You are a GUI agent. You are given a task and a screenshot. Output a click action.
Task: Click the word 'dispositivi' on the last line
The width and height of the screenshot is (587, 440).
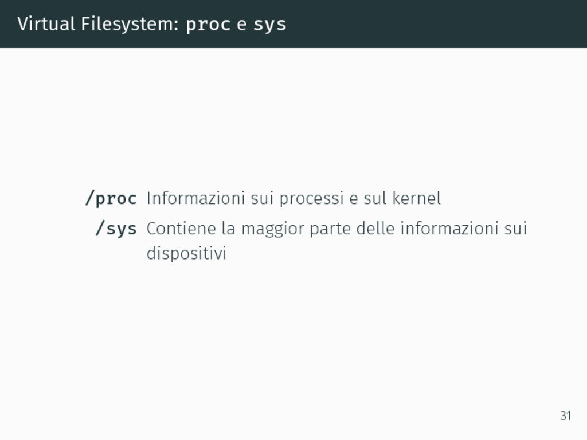(x=186, y=253)
